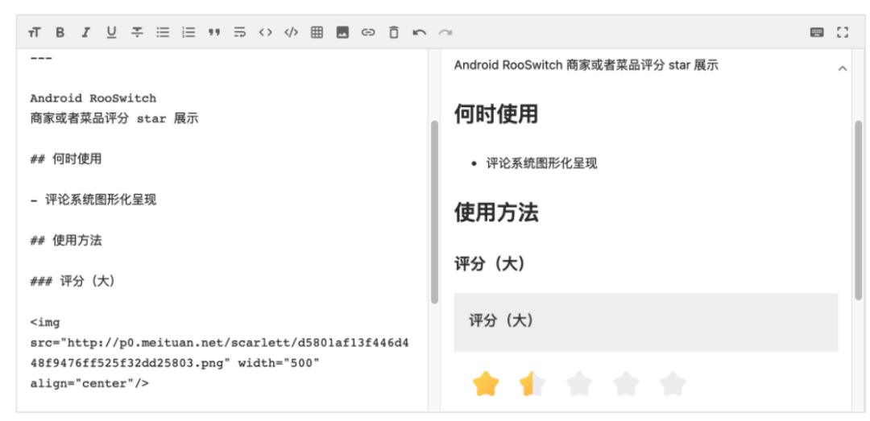Click 'Android RooSwitch' line in editor
The width and height of the screenshot is (870, 421).
pyautogui.click(x=93, y=98)
